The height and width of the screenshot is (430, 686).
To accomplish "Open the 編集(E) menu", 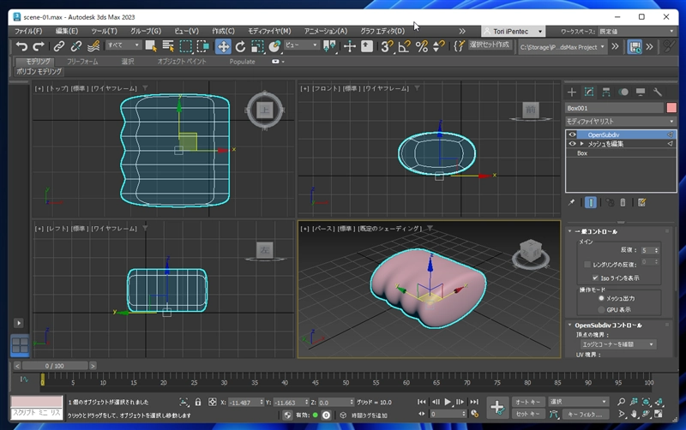I will (x=67, y=31).
